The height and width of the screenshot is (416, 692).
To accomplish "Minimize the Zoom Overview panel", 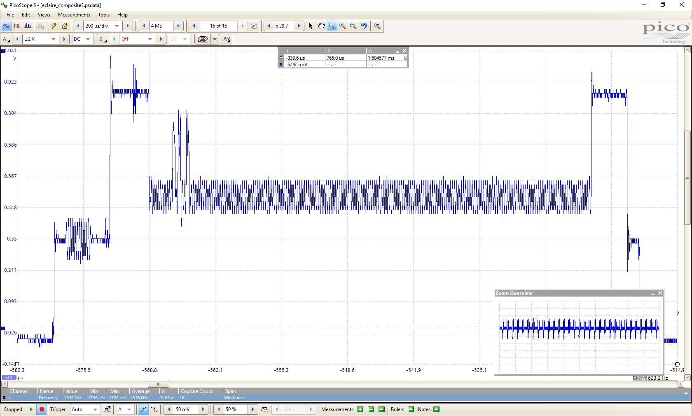I will coord(653,294).
